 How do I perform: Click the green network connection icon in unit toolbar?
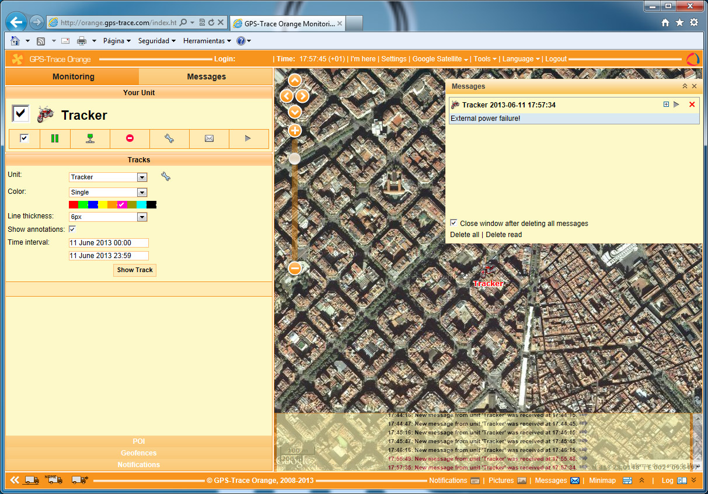click(90, 138)
